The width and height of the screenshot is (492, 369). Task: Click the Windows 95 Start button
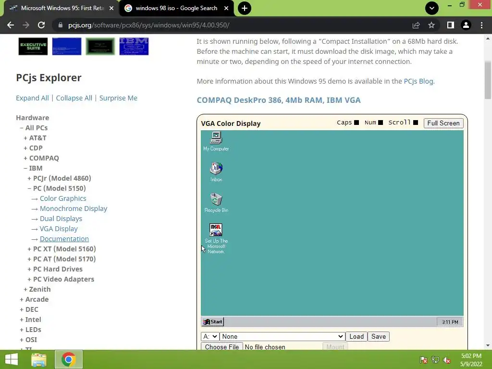click(213, 321)
